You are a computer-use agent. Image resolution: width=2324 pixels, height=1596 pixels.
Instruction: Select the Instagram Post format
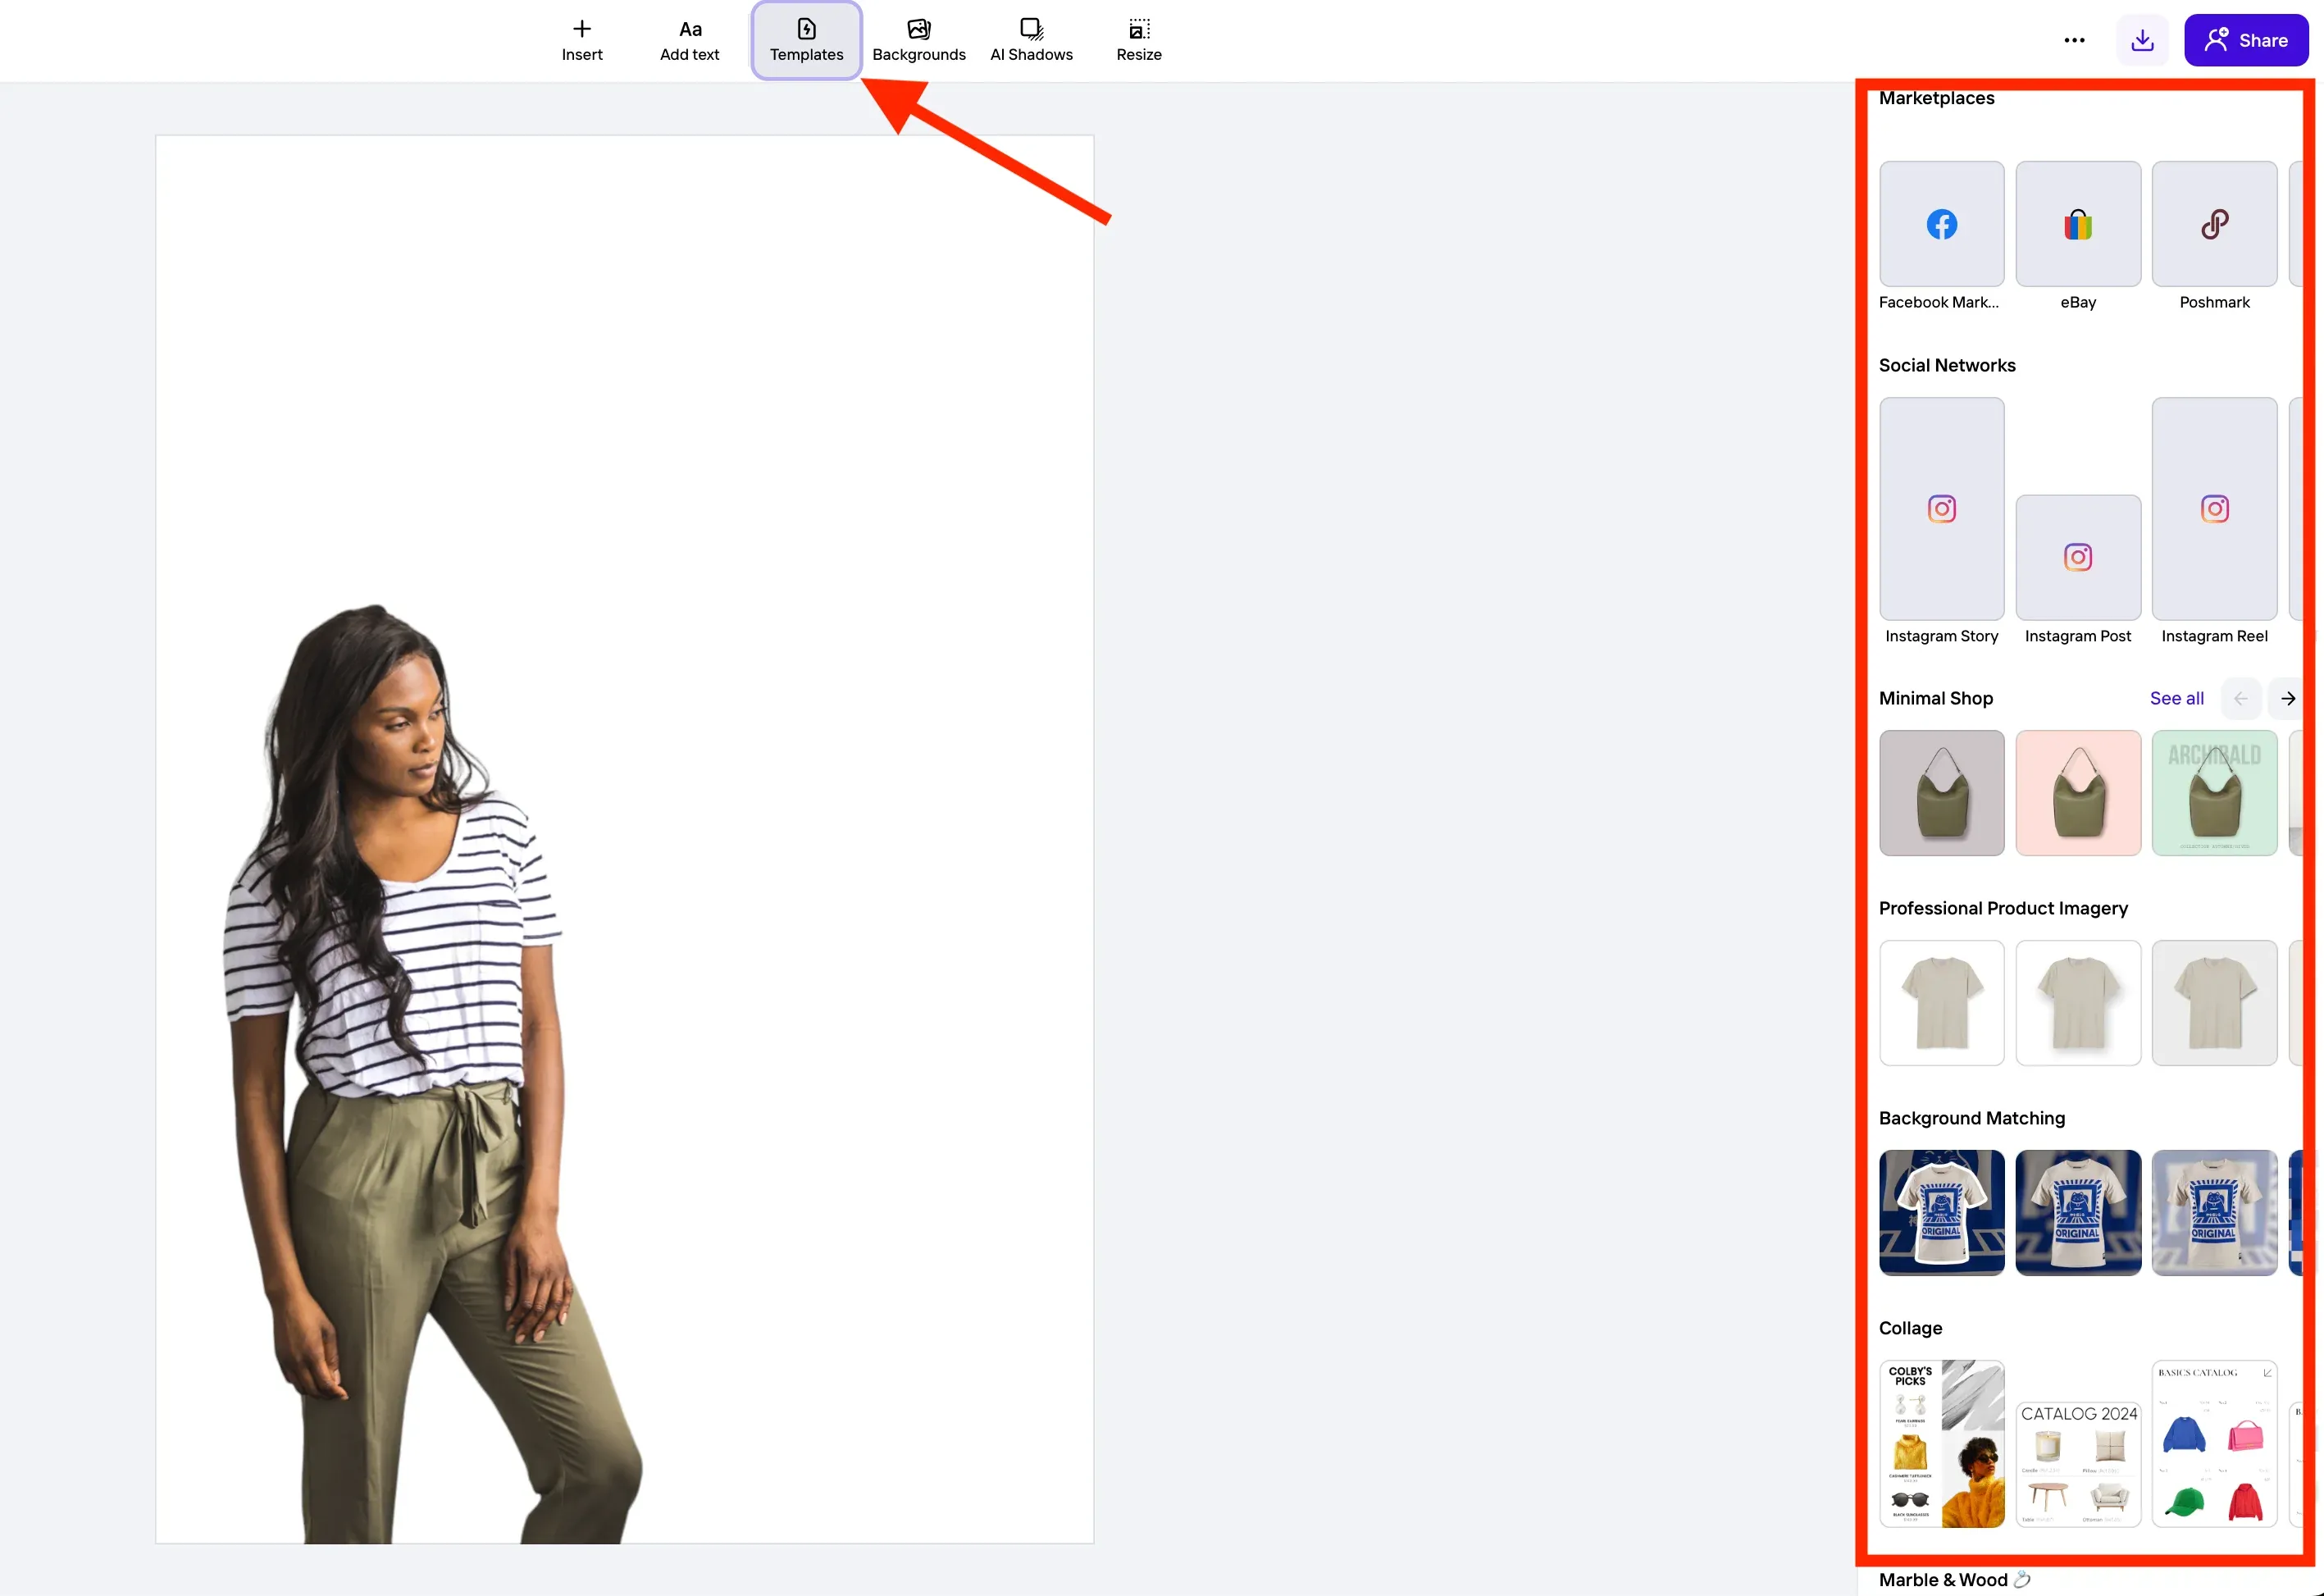2078,557
